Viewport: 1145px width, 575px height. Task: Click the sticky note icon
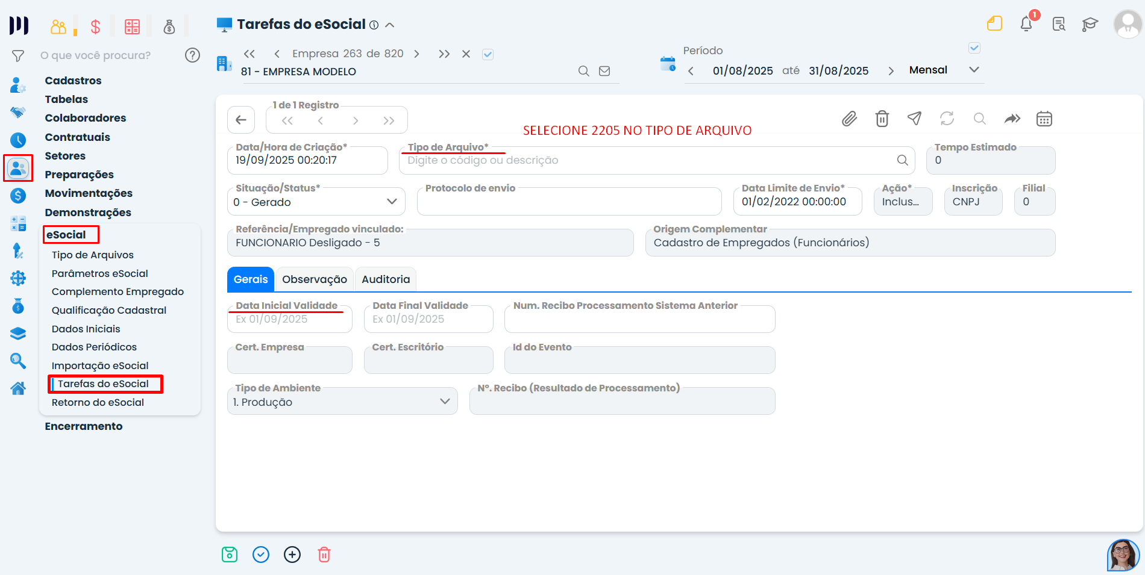coord(994,23)
